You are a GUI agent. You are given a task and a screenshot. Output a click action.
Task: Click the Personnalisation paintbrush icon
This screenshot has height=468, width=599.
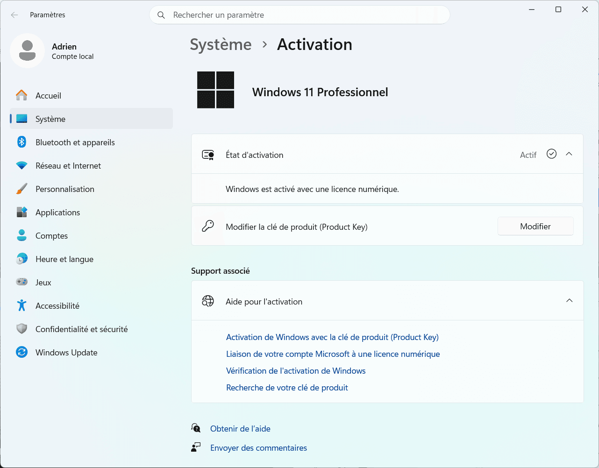[21, 189]
